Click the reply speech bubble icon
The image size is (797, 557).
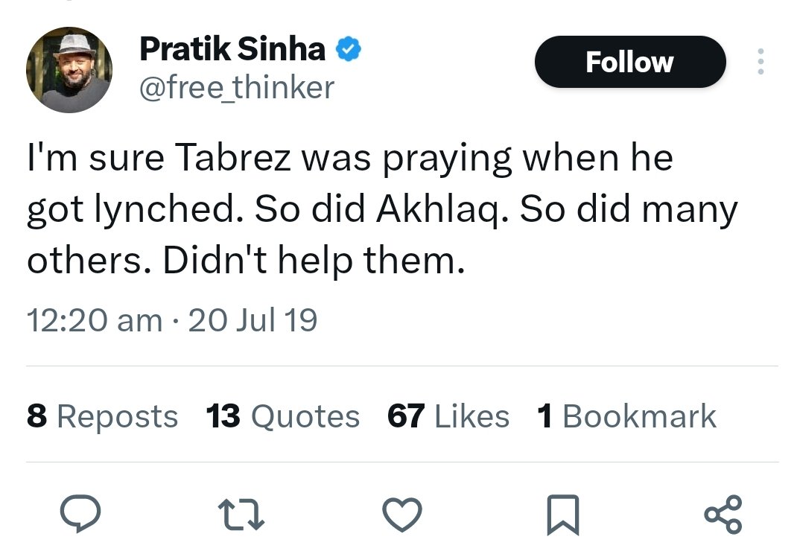(x=80, y=513)
